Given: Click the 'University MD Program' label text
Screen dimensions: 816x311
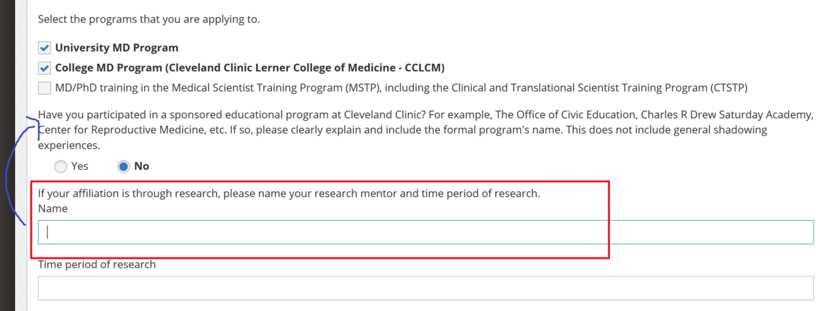Looking at the screenshot, I should 117,48.
